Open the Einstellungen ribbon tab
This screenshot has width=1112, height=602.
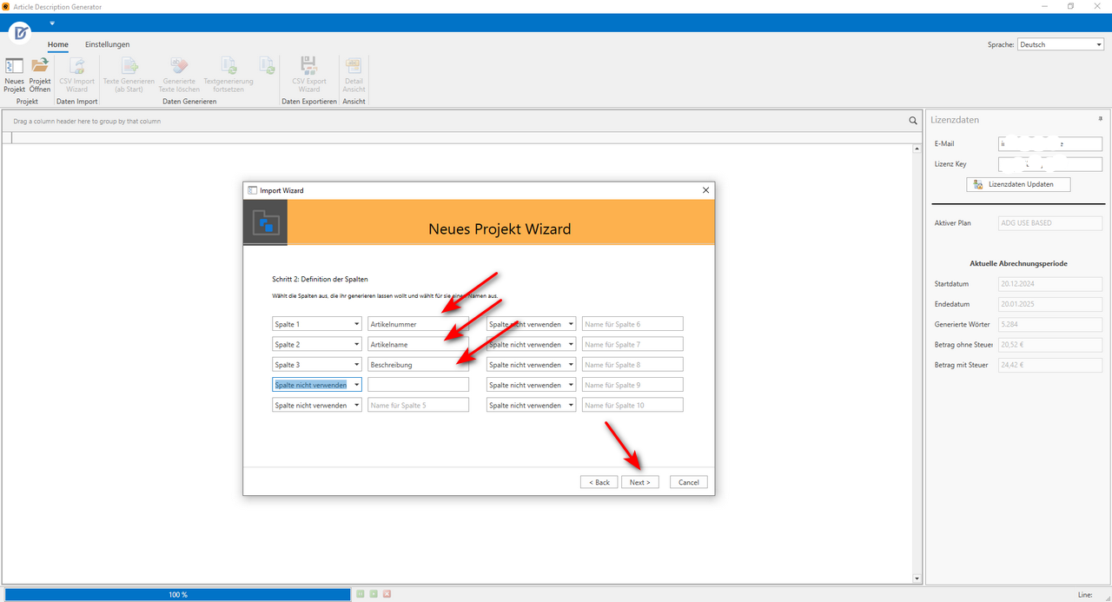[107, 44]
